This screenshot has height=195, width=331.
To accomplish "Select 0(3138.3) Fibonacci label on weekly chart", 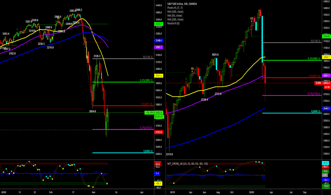I will click(x=316, y=41).
